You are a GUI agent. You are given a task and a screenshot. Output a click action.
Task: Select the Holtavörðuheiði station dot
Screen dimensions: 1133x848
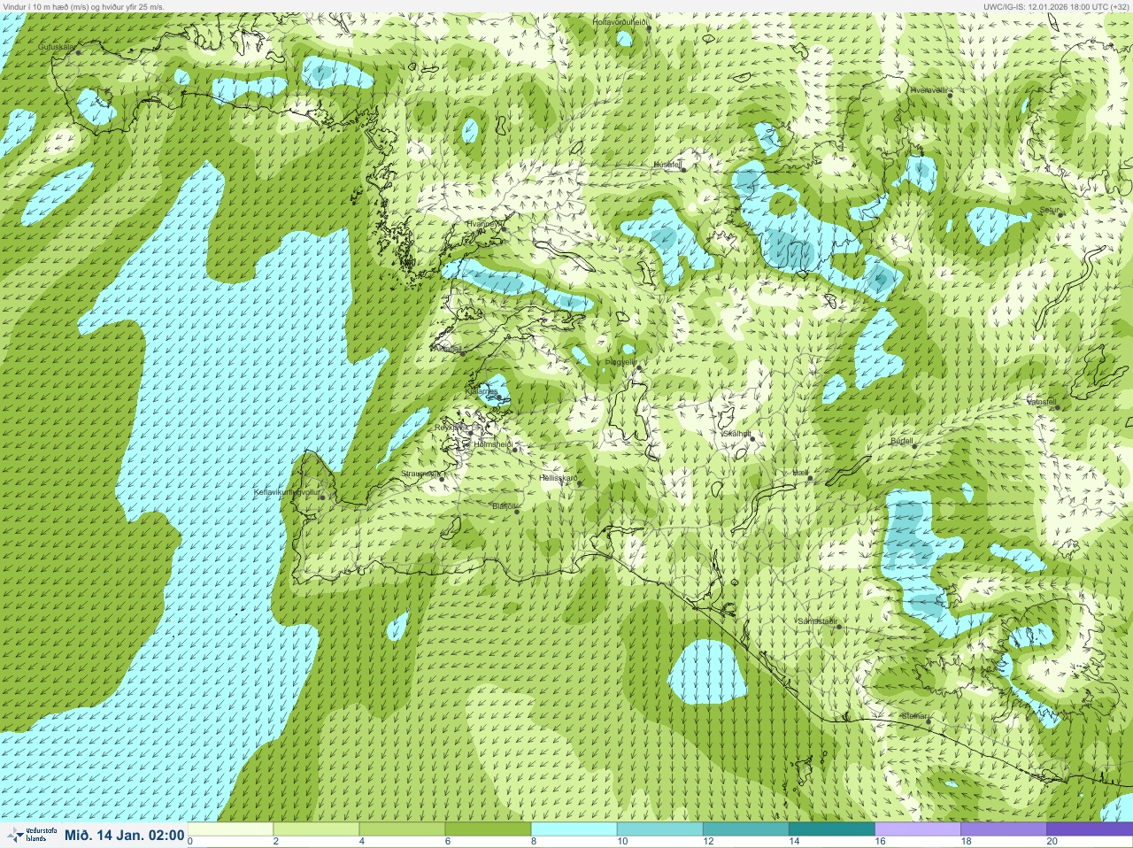649,28
